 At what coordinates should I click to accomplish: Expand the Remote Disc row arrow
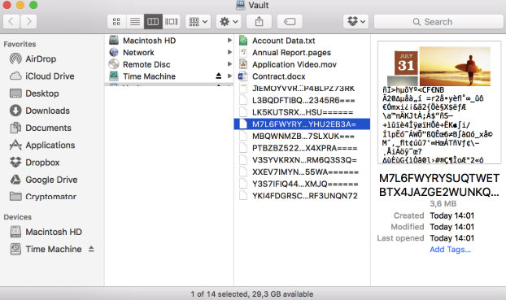tap(229, 64)
